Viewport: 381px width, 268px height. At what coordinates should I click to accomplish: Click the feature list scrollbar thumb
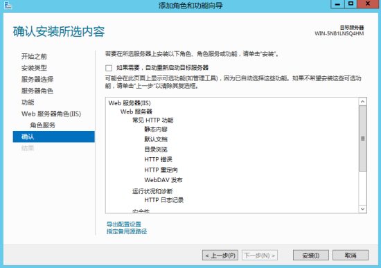(362, 139)
